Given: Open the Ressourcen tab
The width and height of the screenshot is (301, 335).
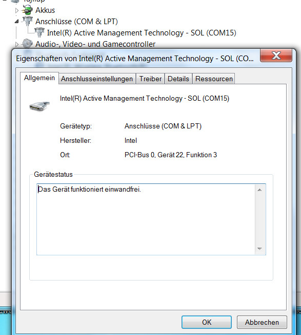Looking at the screenshot, I should point(214,79).
